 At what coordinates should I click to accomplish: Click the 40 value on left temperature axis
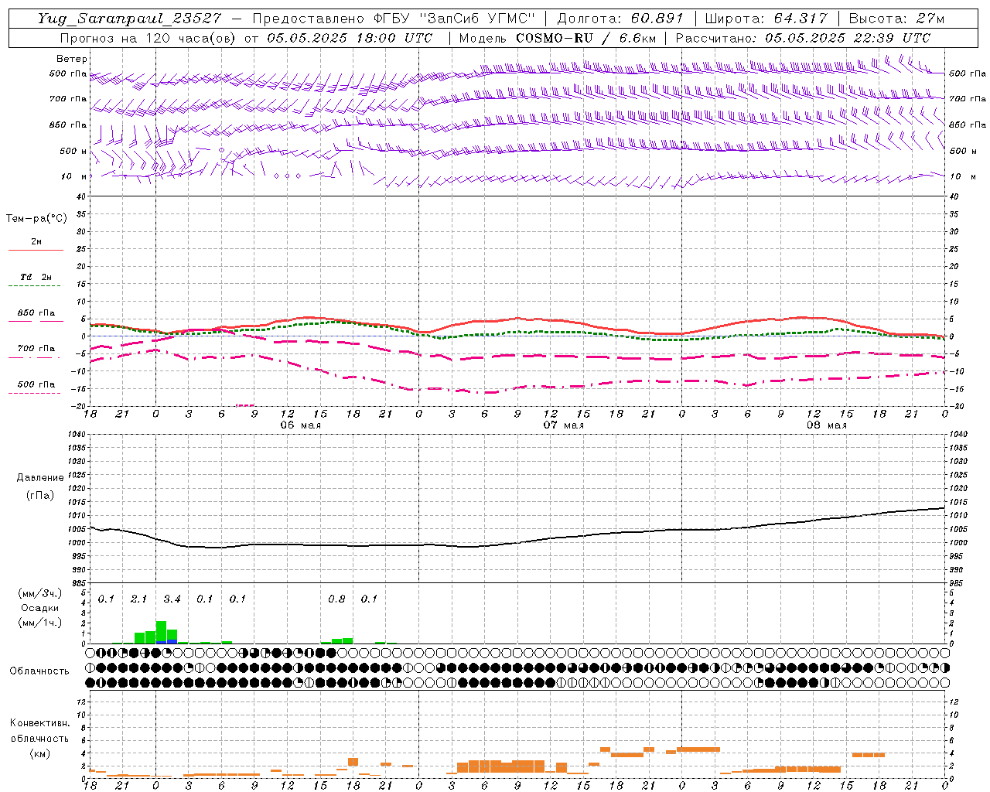tap(80, 196)
